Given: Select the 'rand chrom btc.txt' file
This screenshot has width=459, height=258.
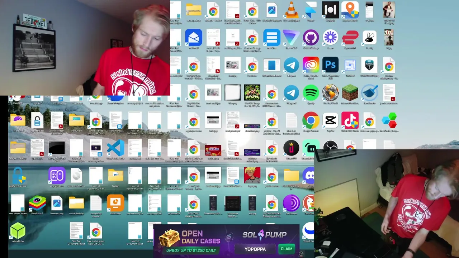Looking at the screenshot, I should [18, 204].
